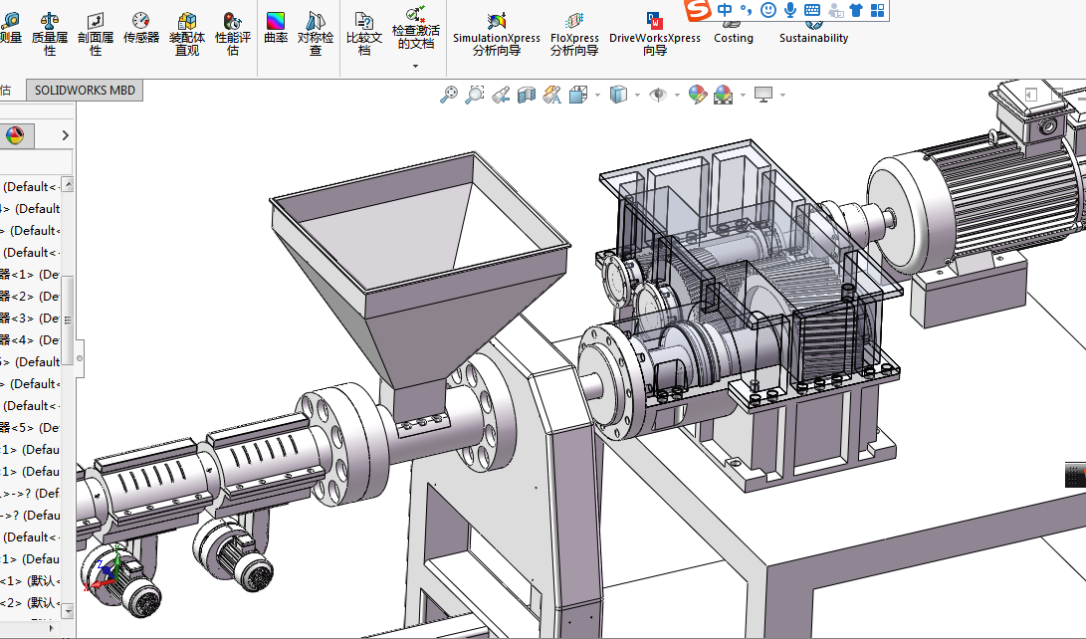Toggle Chinese/English input mode (中)

725,10
